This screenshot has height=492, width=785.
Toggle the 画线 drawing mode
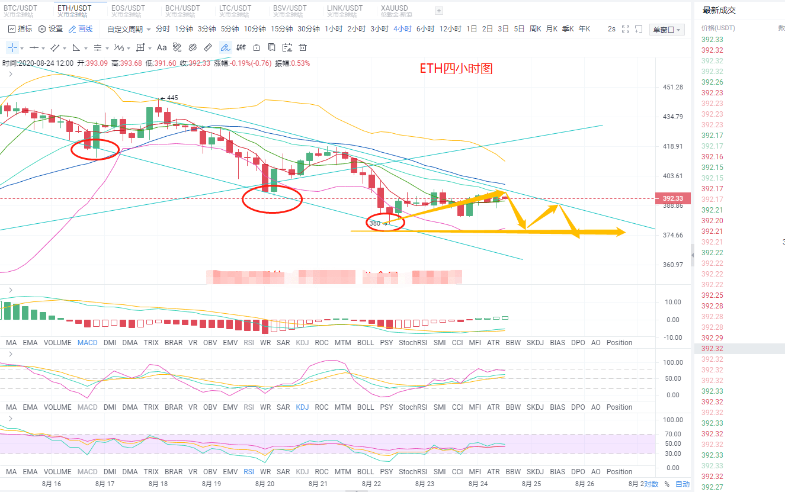(81, 29)
